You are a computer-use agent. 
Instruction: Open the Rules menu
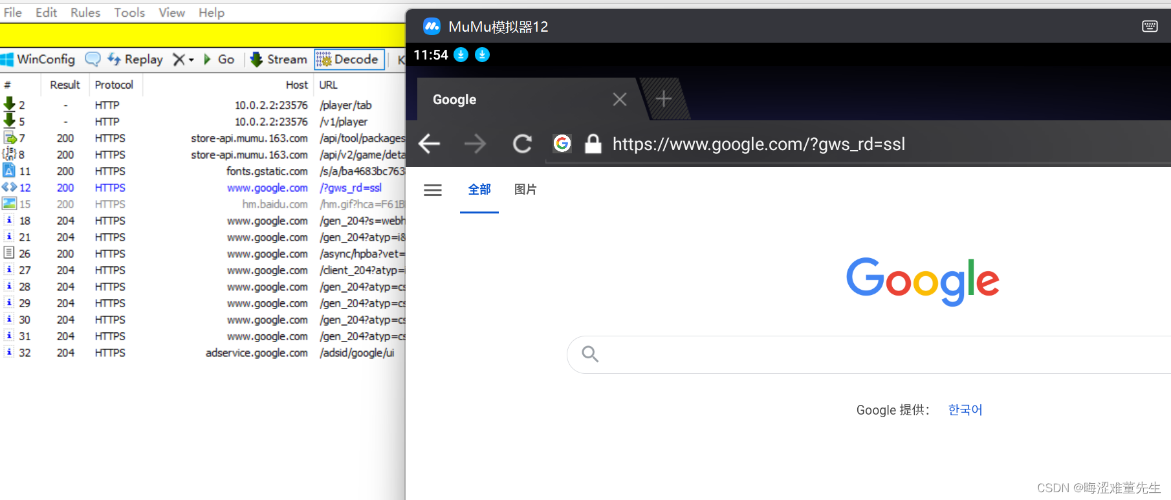click(x=85, y=12)
